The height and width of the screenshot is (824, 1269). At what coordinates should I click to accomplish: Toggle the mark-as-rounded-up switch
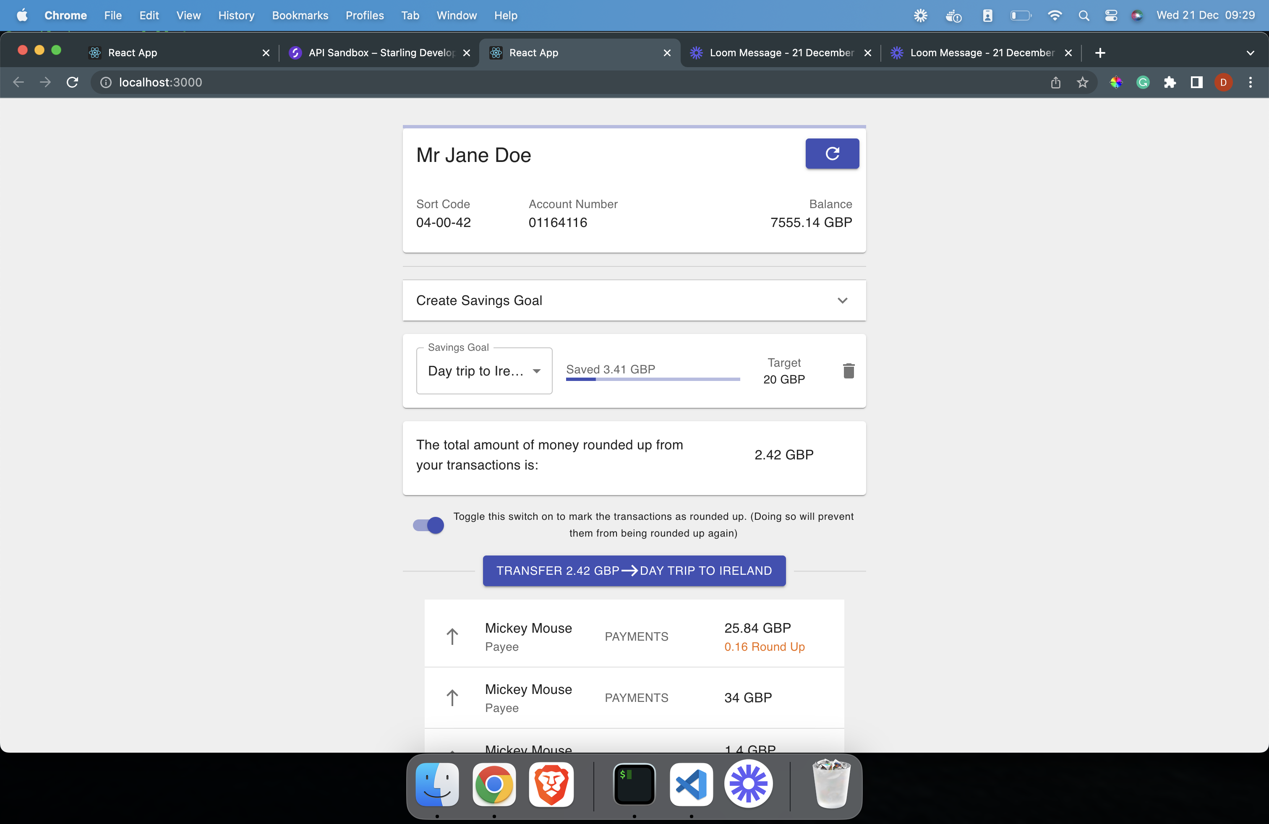[x=428, y=525]
